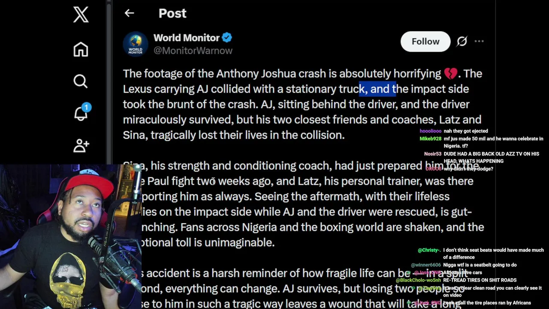Open Notifications bell with one alert
The image size is (549, 309).
coord(81,113)
